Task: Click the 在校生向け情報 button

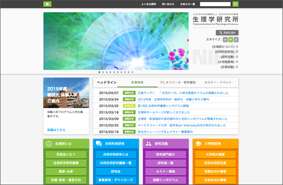Action: (216, 180)
